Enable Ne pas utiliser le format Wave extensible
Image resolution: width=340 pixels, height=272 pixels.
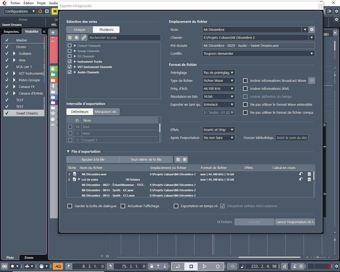[245, 104]
